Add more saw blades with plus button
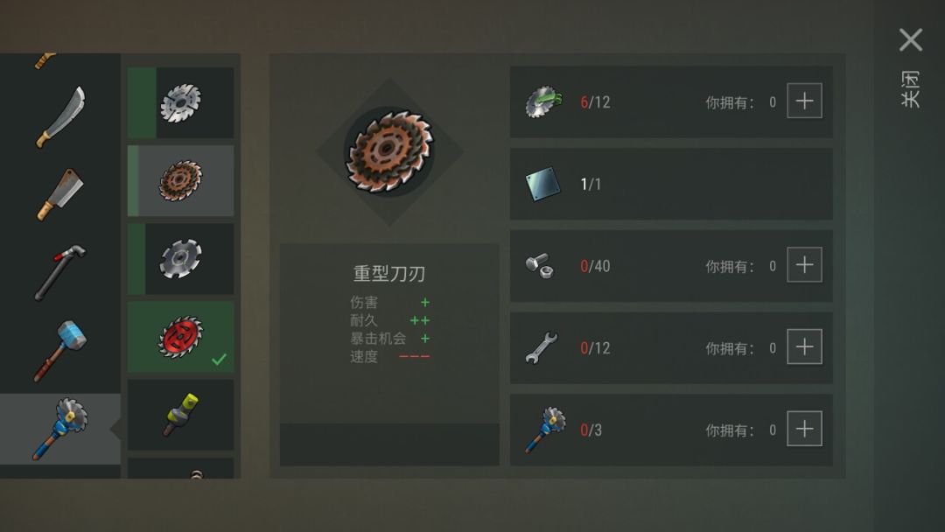 tap(805, 101)
